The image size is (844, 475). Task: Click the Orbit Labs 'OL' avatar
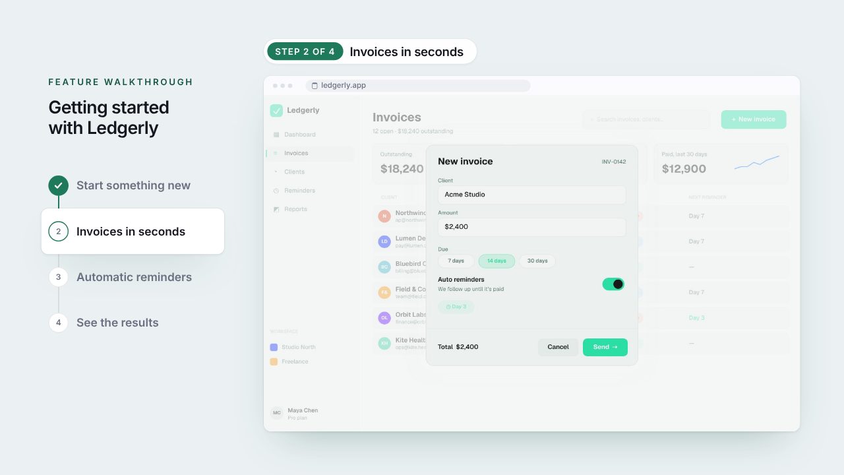coord(384,317)
